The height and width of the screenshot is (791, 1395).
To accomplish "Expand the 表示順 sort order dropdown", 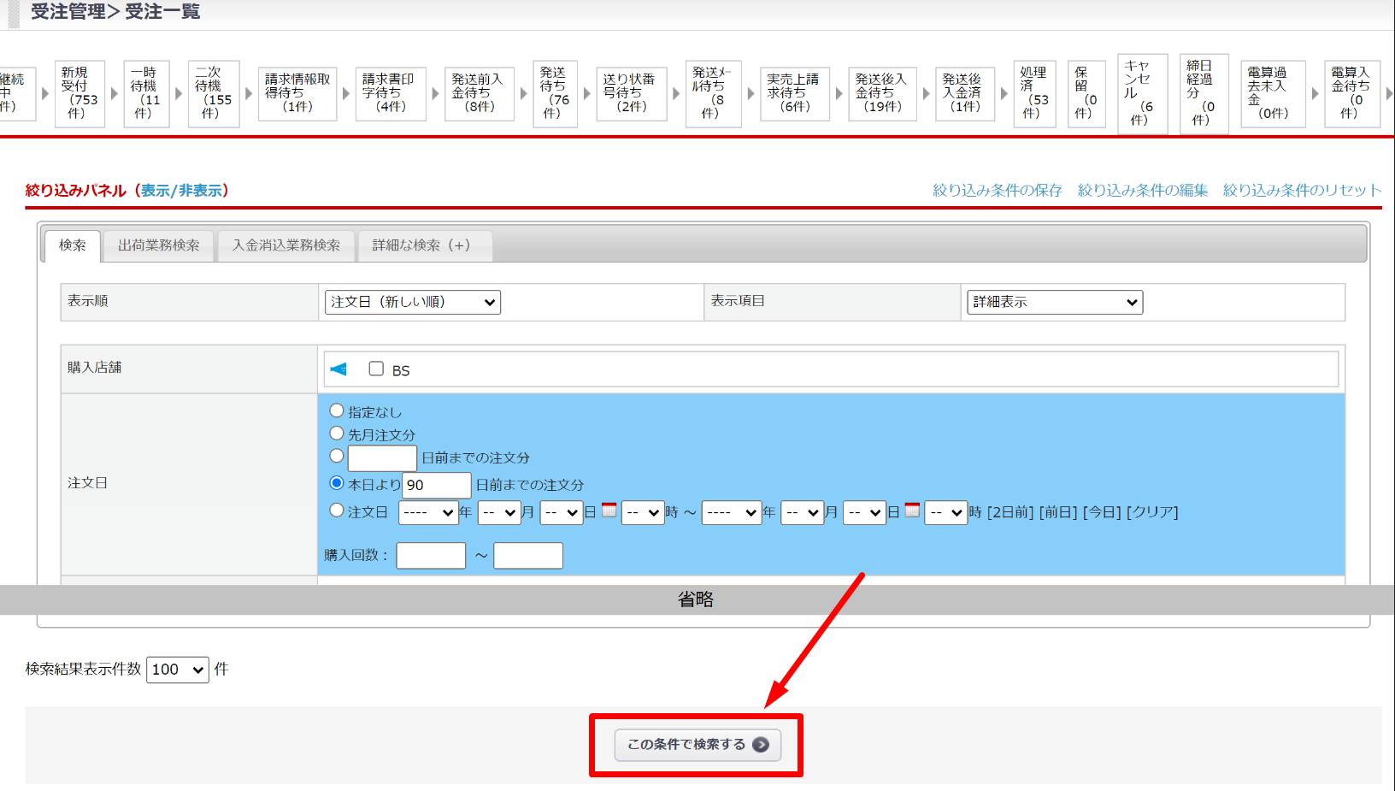I will click(413, 302).
